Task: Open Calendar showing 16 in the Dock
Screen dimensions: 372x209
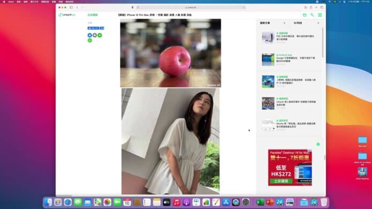Action: 127,203
